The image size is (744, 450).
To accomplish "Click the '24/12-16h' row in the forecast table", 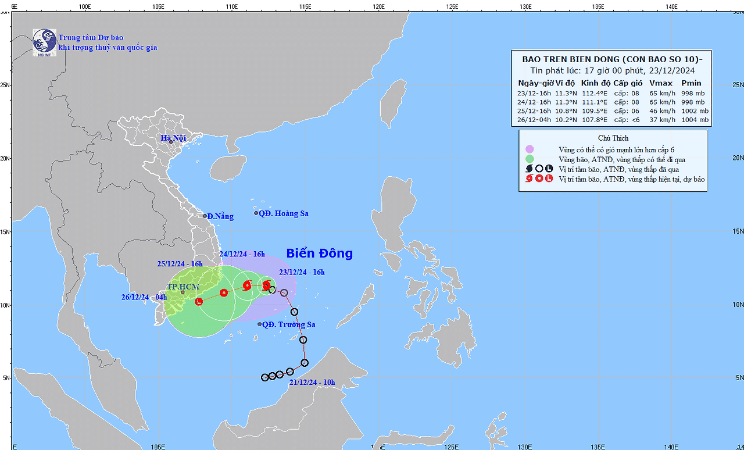I will pyautogui.click(x=613, y=102).
